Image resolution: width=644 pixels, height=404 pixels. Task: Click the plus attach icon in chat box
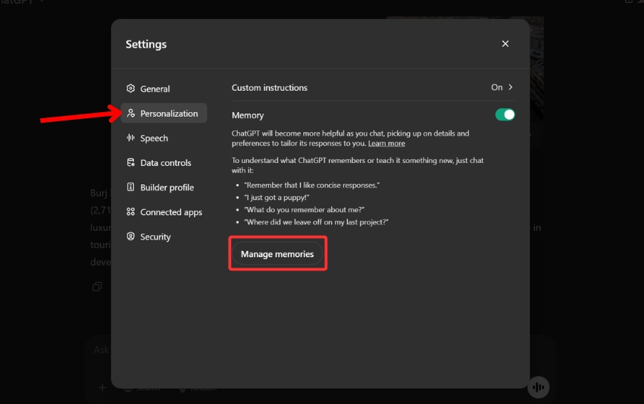102,387
